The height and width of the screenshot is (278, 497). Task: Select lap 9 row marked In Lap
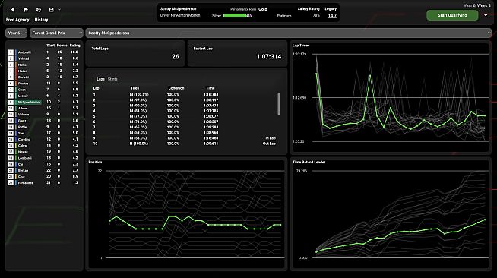tap(184, 138)
